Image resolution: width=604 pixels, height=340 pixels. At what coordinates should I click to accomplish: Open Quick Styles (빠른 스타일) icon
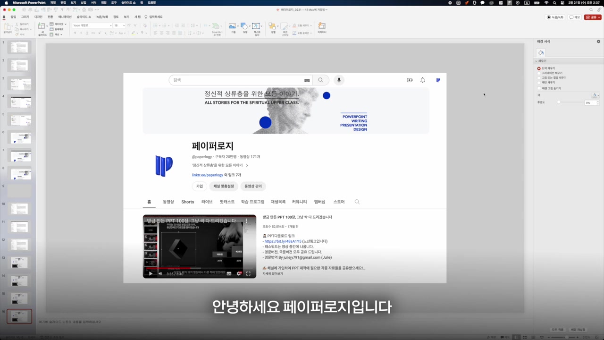click(x=285, y=26)
